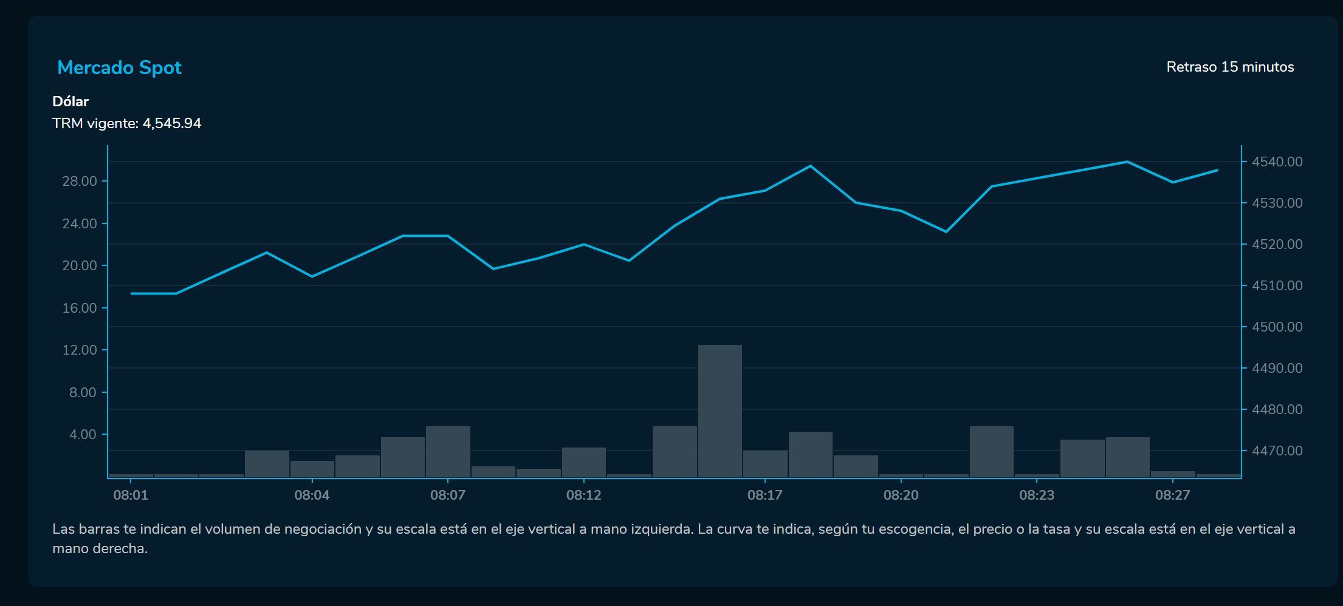
Task: Click the Mercado Spot heading
Action: 119,67
